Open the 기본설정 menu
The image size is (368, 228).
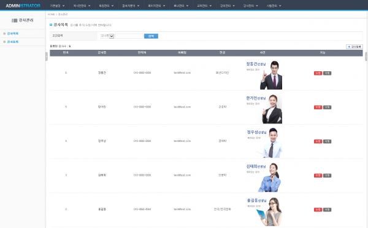[x=57, y=6]
